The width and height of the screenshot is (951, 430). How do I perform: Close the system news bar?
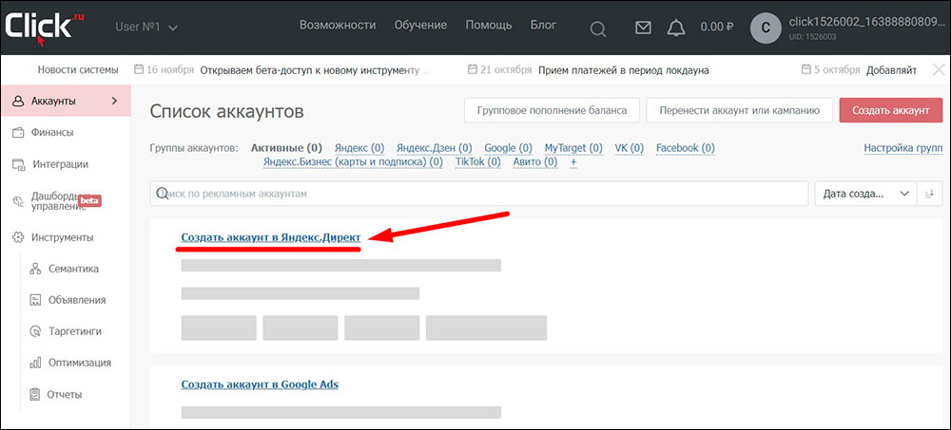pos(939,69)
